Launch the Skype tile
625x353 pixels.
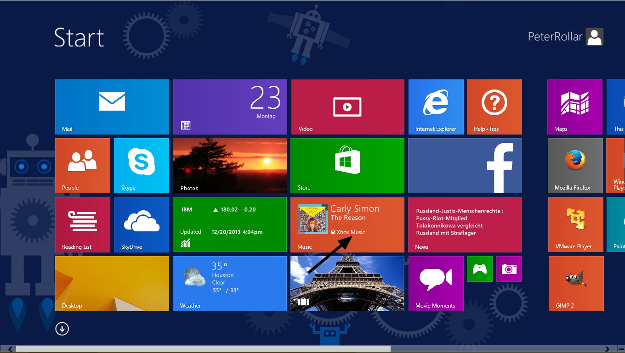tap(142, 166)
